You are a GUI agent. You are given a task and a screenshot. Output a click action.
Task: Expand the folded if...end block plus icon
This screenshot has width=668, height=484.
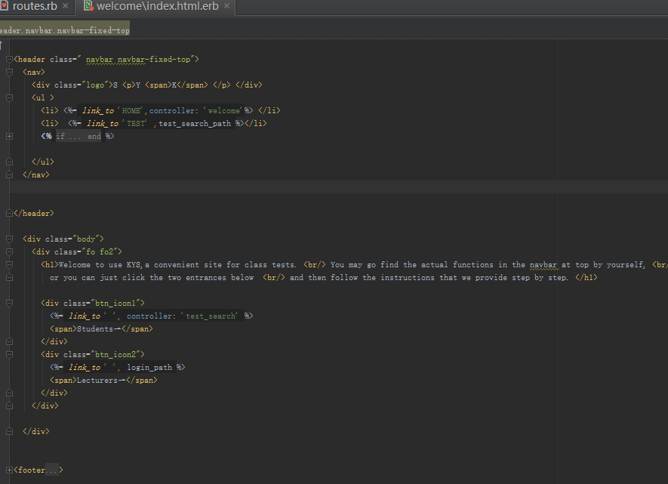pos(9,137)
